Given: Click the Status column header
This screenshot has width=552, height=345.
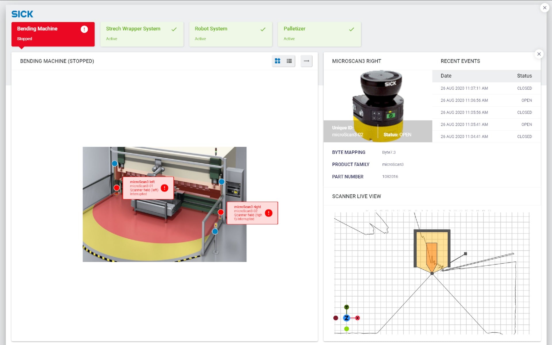Looking at the screenshot, I should [x=524, y=76].
